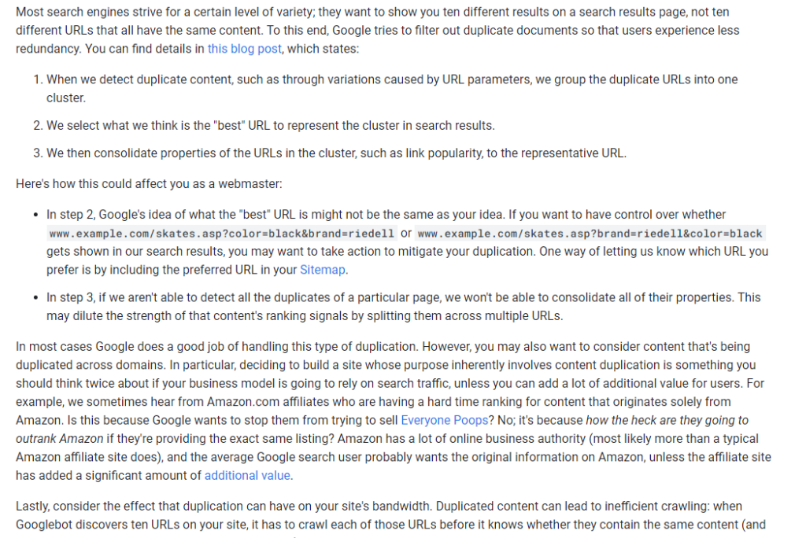Click the URL snippet starting with color=black
Viewport: 806px width, 538px height.
220,234
